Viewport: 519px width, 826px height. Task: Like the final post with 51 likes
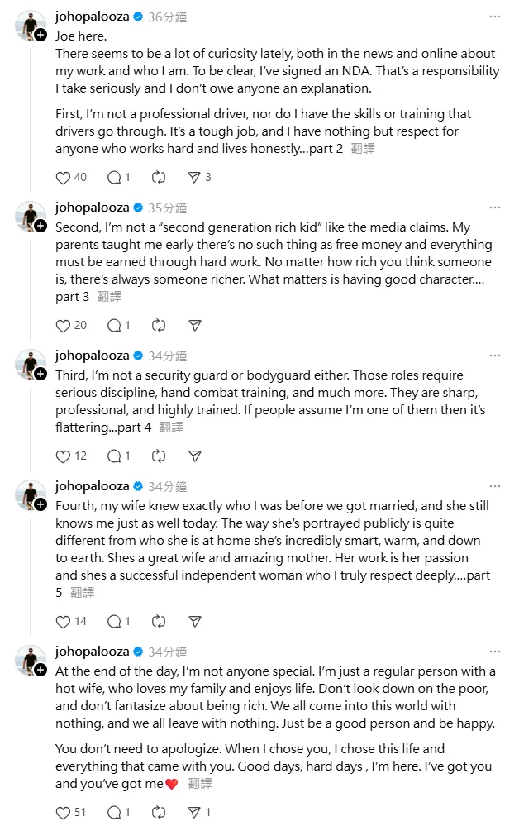point(63,812)
